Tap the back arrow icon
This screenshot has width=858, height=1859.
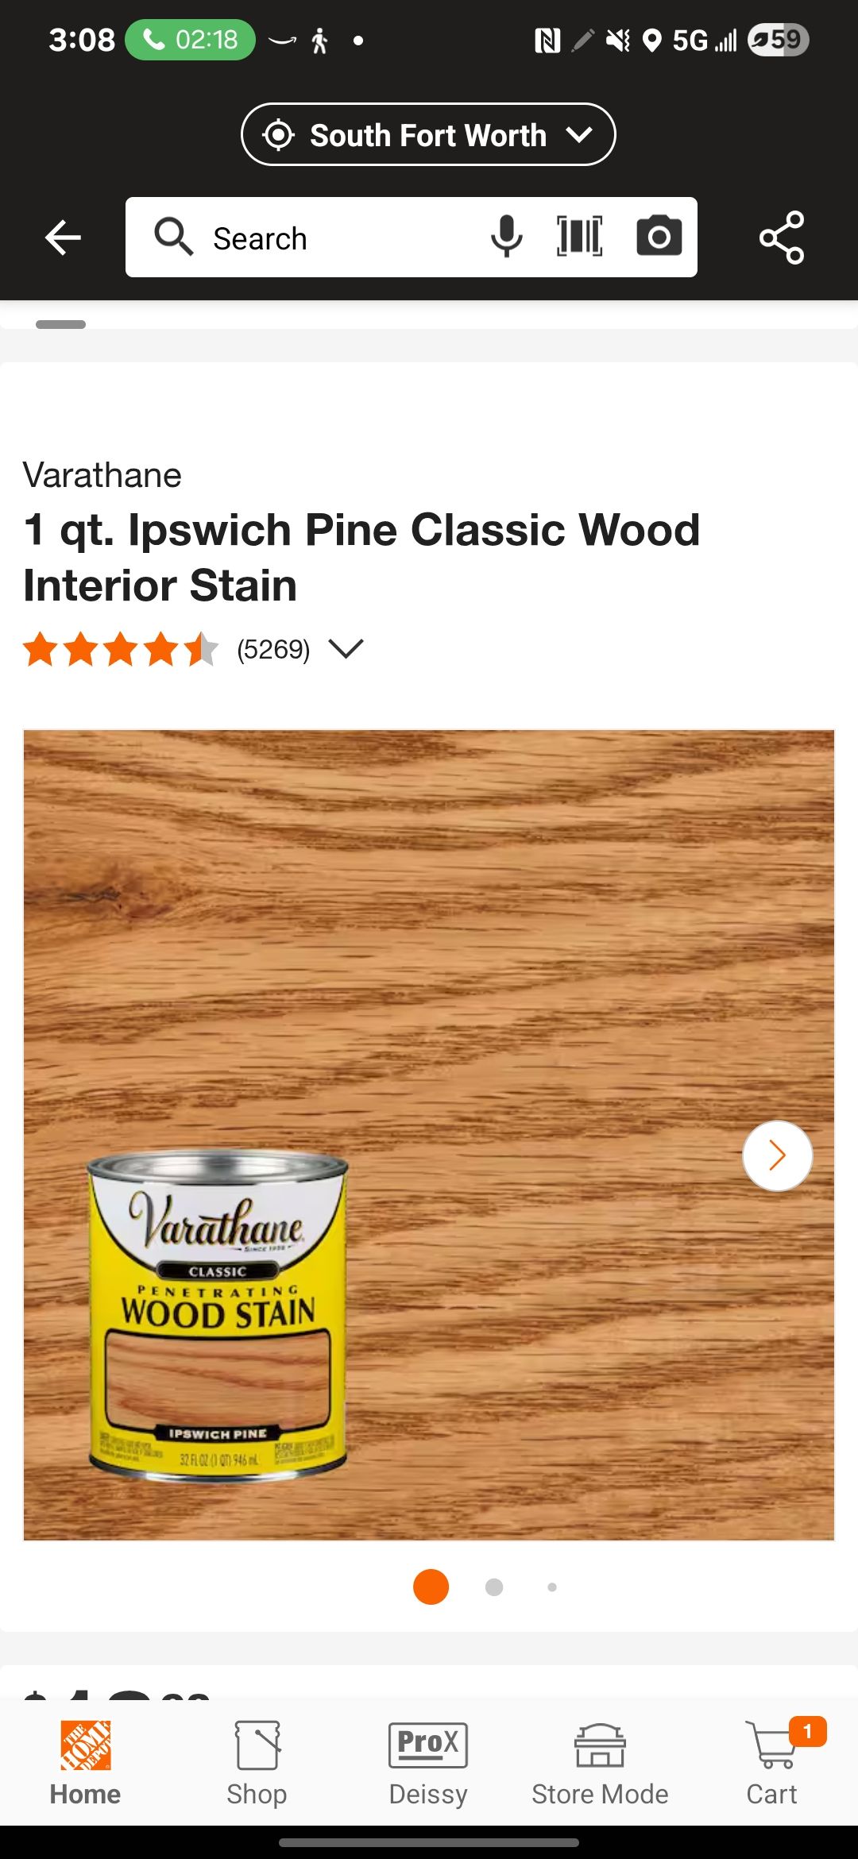[x=63, y=238]
